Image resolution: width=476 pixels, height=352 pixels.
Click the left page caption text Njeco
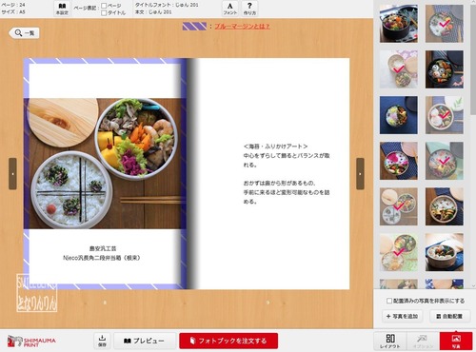click(x=102, y=258)
